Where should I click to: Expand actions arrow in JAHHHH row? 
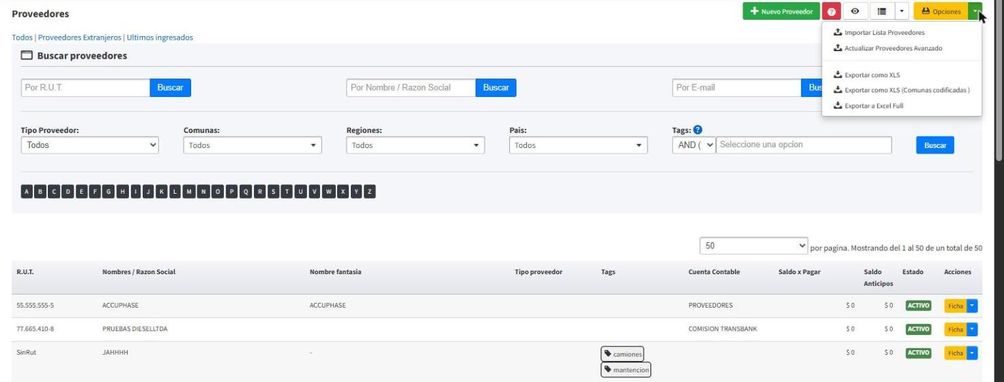973,353
